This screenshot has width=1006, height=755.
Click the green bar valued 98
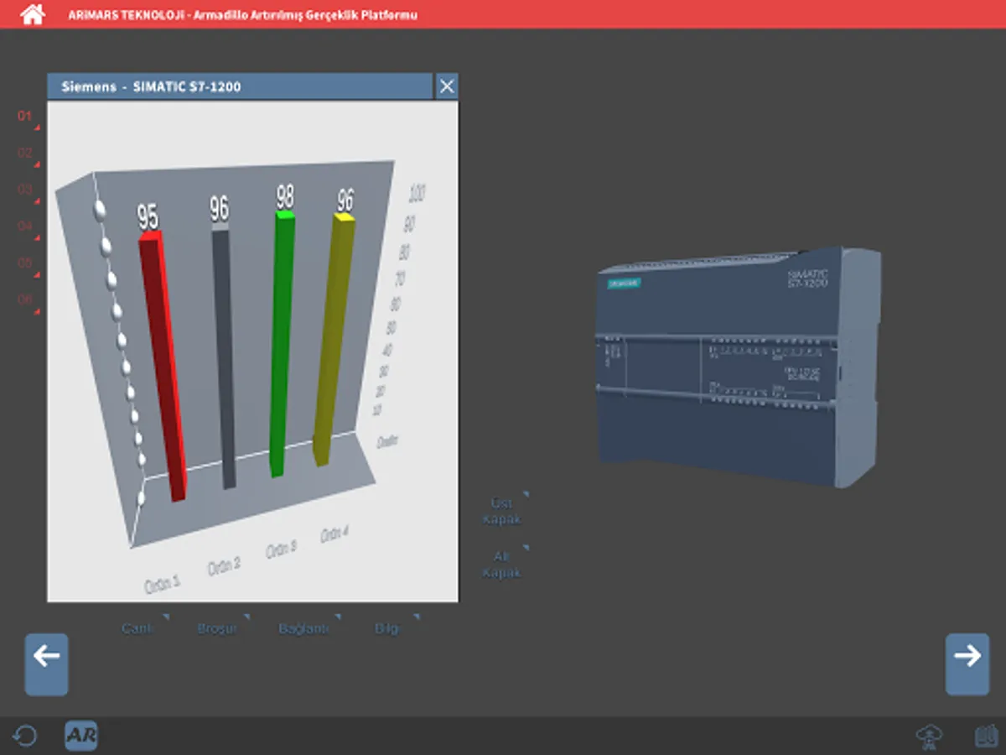tap(283, 345)
